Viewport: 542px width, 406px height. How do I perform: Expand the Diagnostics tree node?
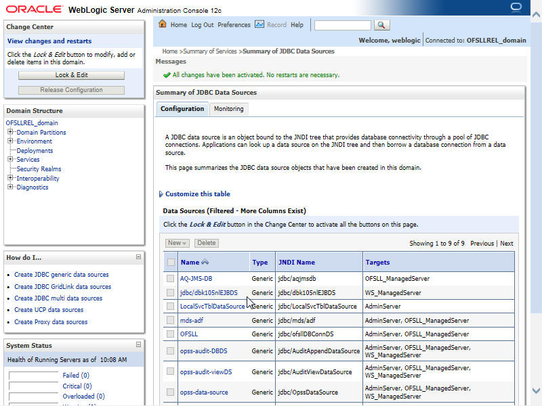pos(10,187)
